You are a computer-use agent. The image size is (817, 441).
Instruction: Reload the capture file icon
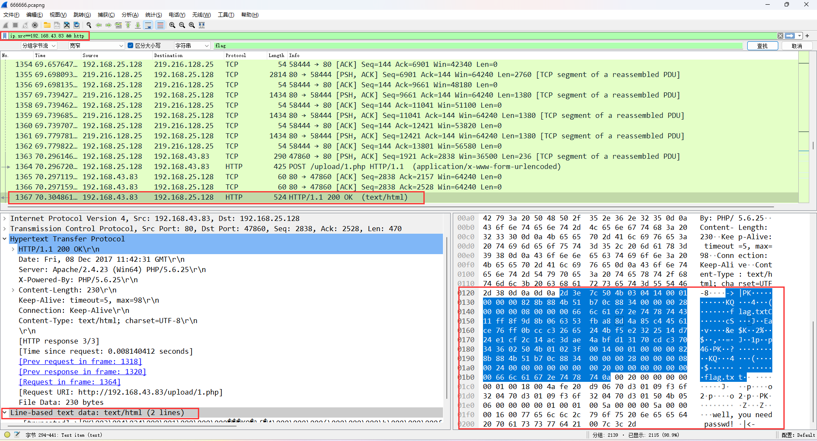[77, 25]
